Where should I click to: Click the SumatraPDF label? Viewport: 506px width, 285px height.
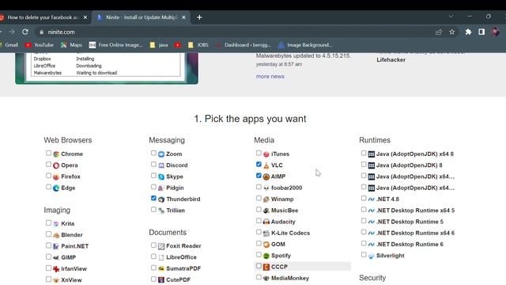[183, 268]
